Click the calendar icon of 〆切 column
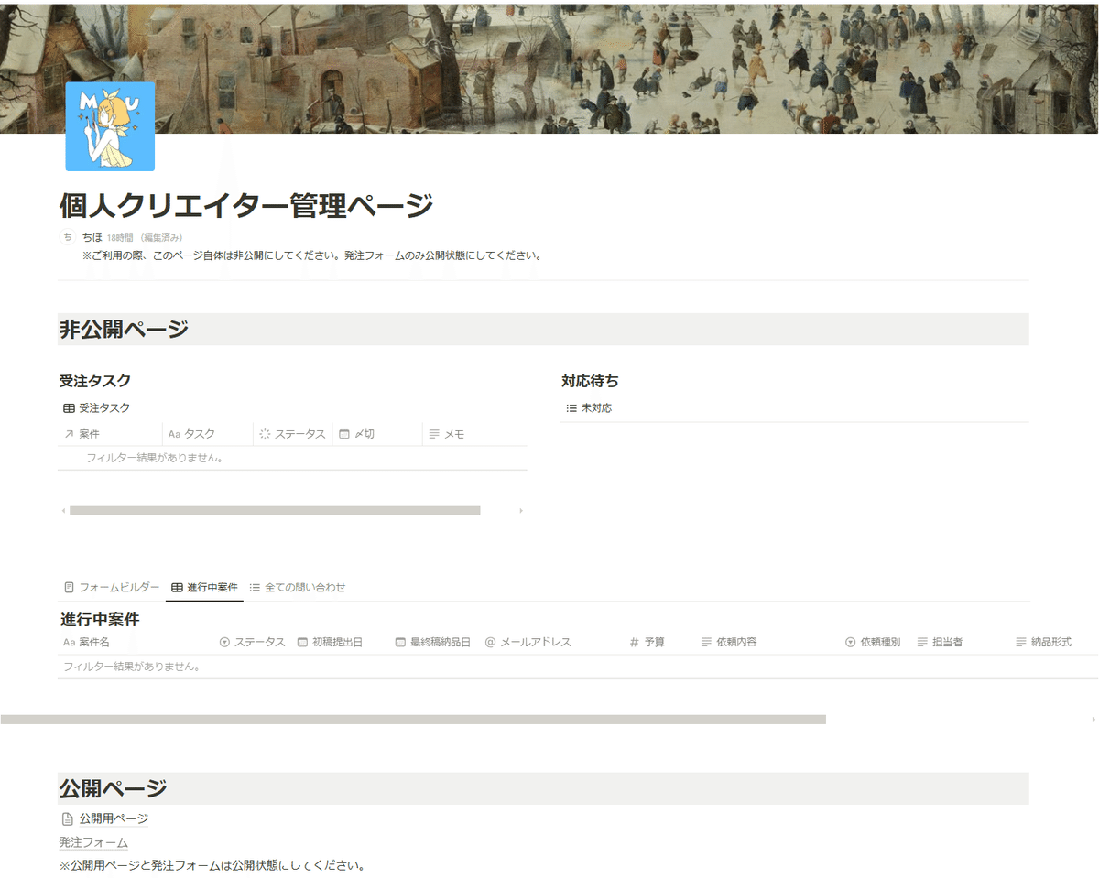This screenshot has width=1099, height=878. [x=343, y=434]
